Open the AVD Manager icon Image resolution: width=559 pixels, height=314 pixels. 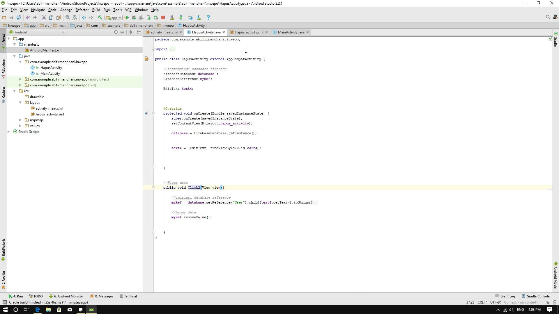coord(172,17)
